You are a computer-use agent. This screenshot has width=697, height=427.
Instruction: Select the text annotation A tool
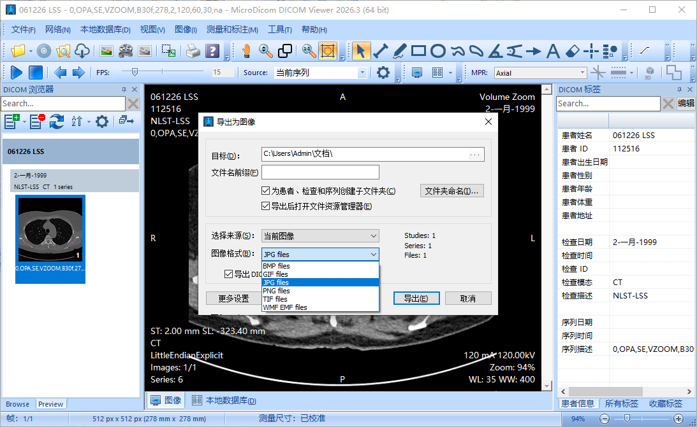552,51
